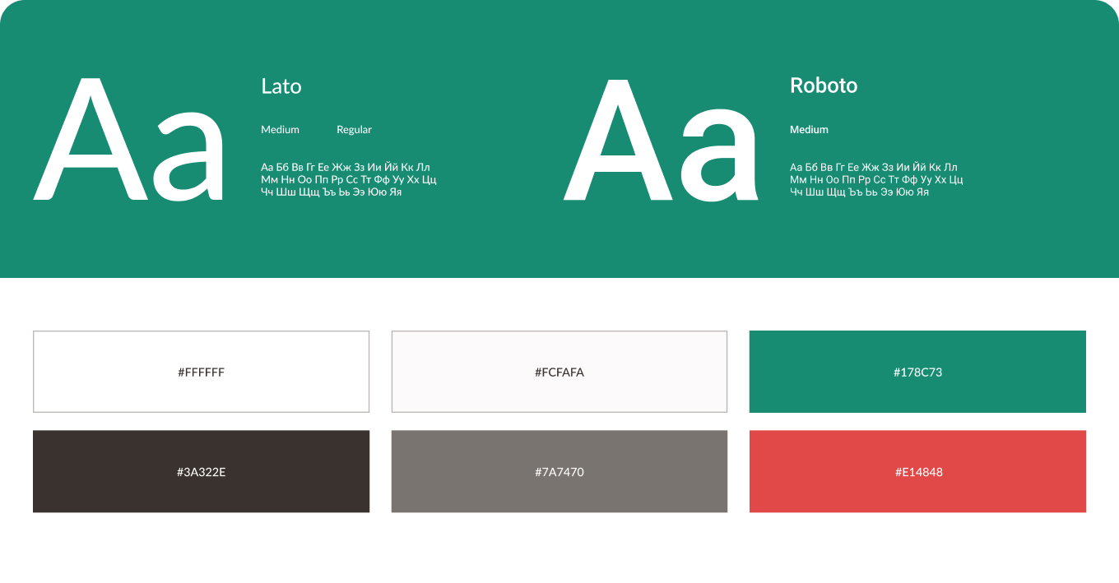This screenshot has height=583, width=1119.
Task: Select the "Medium" weight label for Lato
Action: pyautogui.click(x=280, y=130)
